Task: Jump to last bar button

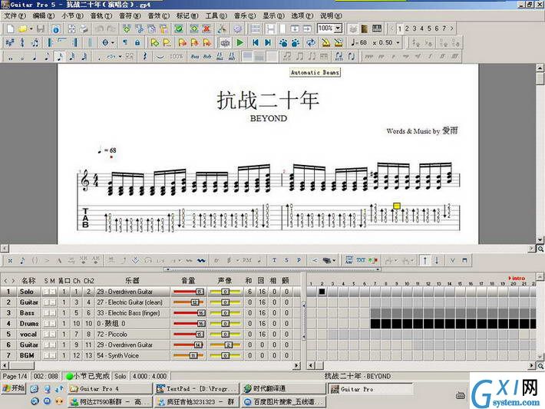Action: [268, 43]
